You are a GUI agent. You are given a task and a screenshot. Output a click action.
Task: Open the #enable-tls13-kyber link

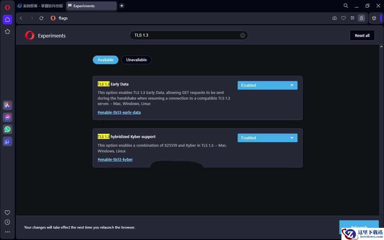coord(115,159)
